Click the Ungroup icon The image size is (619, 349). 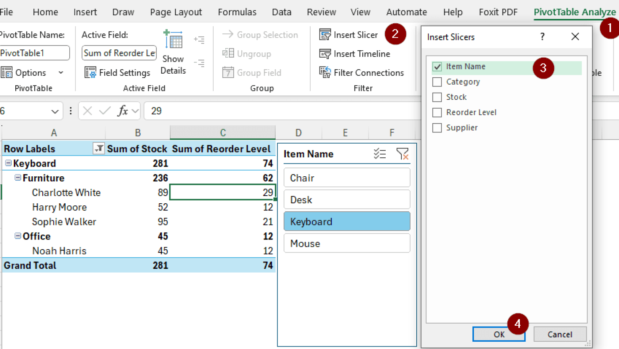pos(228,54)
